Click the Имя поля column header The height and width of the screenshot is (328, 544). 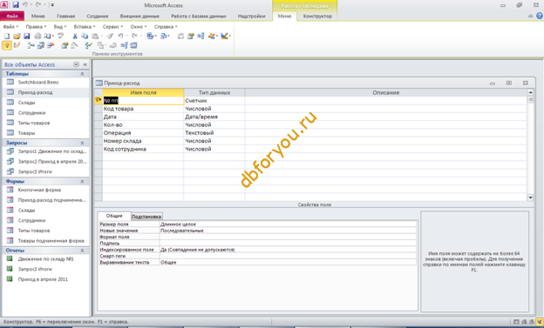143,92
